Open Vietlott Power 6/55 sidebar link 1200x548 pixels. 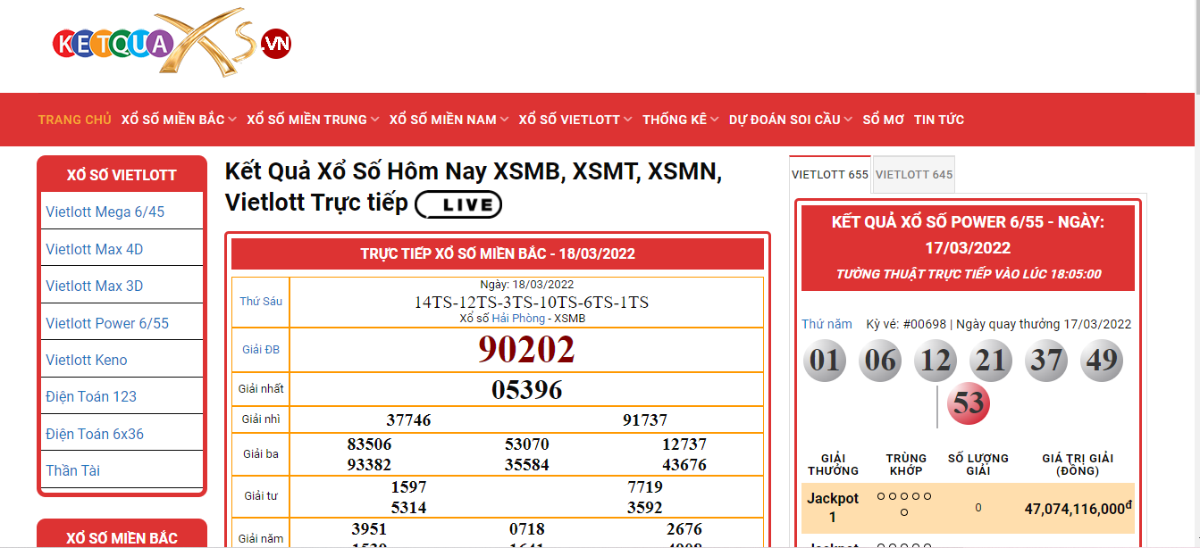pos(107,323)
